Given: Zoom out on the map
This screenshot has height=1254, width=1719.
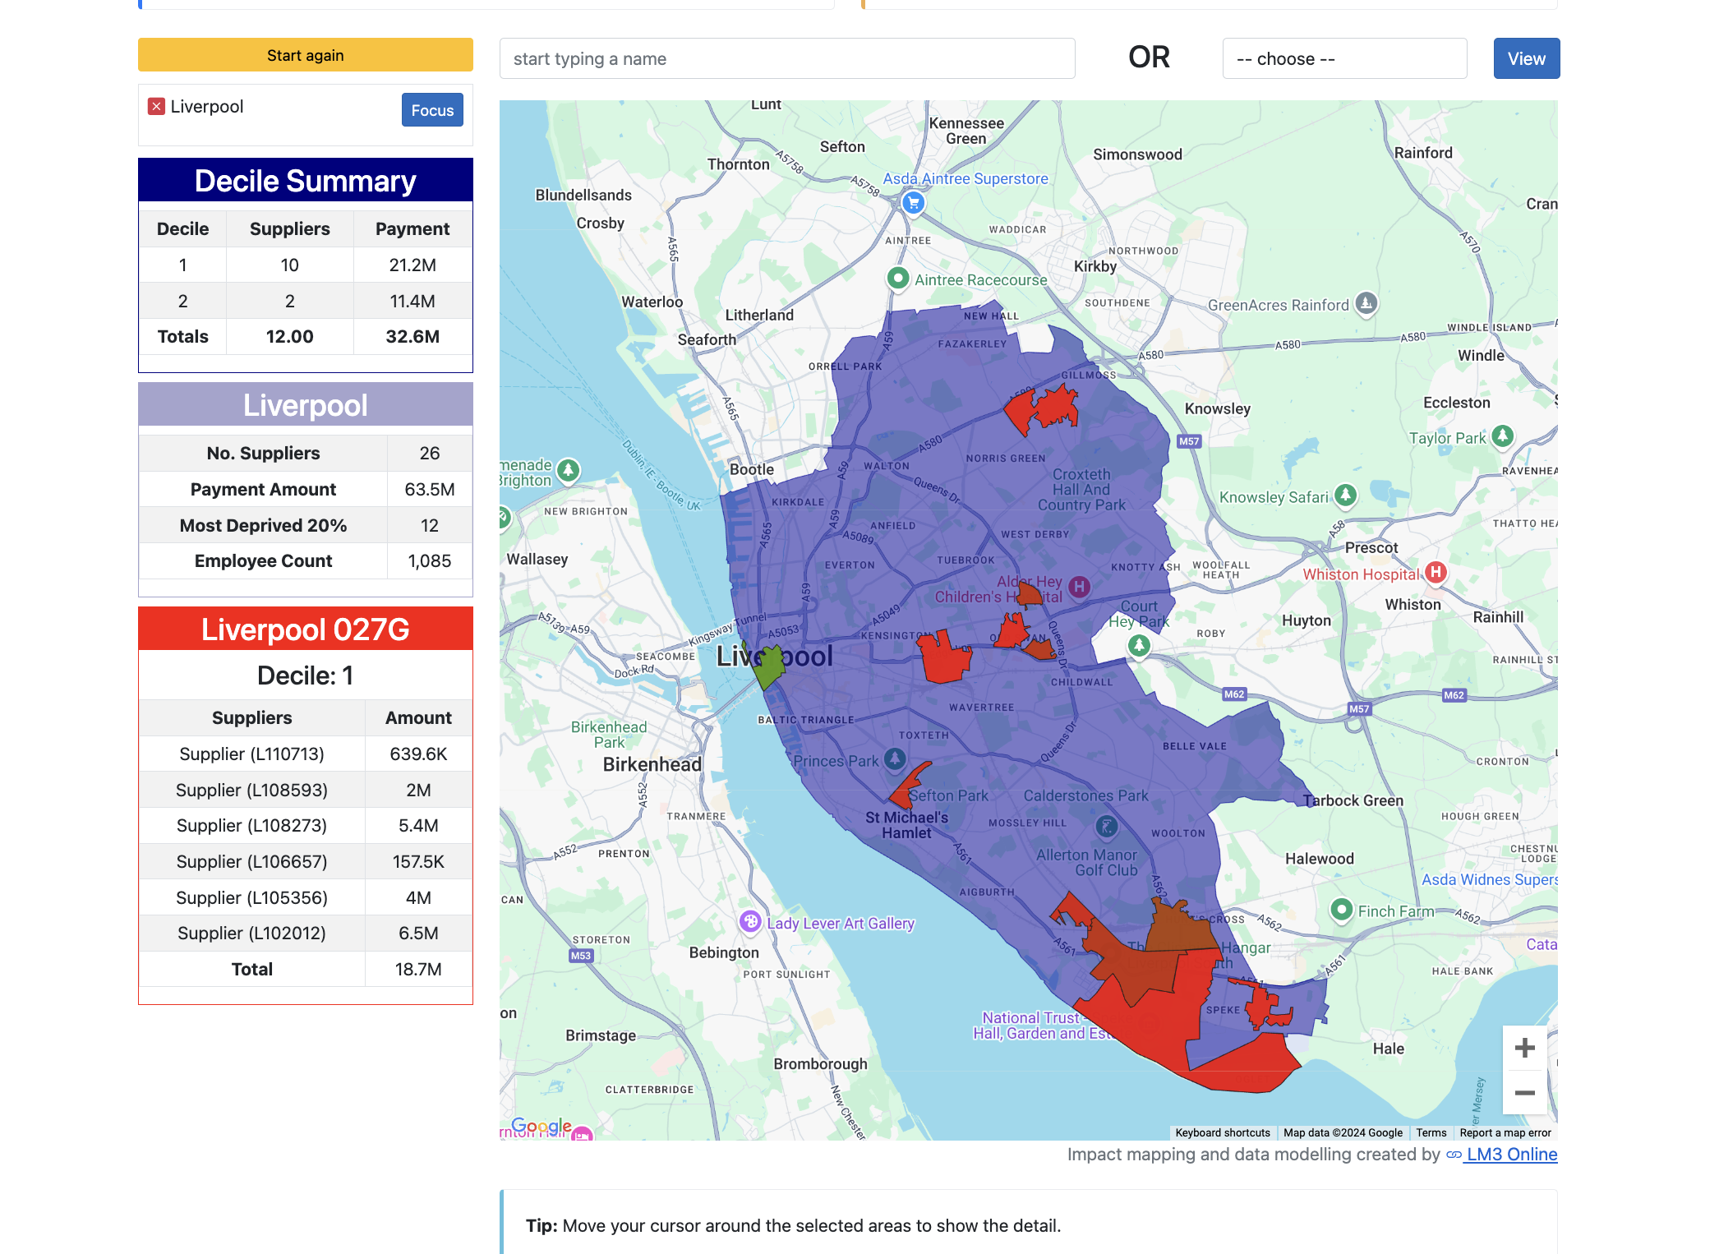Looking at the screenshot, I should pos(1525,1092).
